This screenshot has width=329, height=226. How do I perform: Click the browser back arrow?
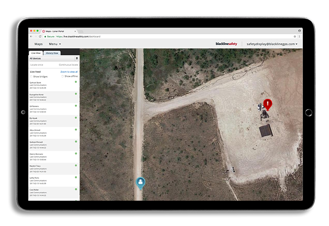(31, 36)
